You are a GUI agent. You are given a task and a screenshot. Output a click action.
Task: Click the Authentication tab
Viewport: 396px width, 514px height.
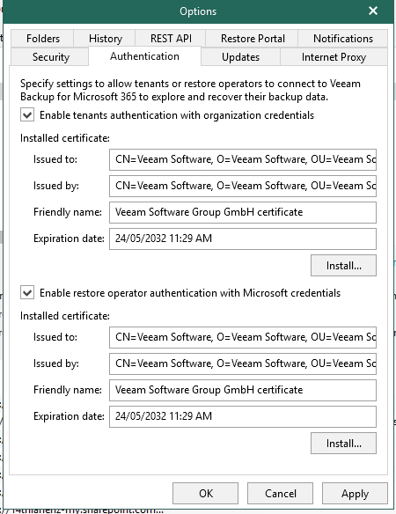(x=144, y=56)
